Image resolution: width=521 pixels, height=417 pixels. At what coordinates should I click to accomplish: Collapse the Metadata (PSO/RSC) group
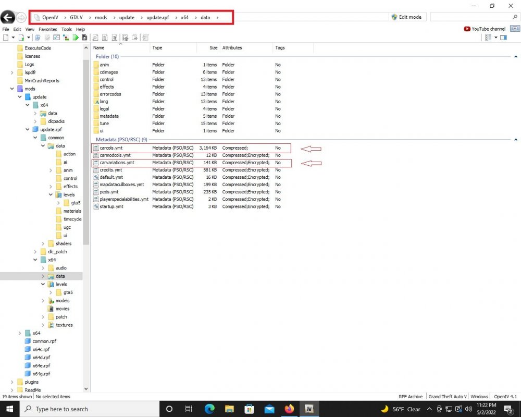click(515, 140)
